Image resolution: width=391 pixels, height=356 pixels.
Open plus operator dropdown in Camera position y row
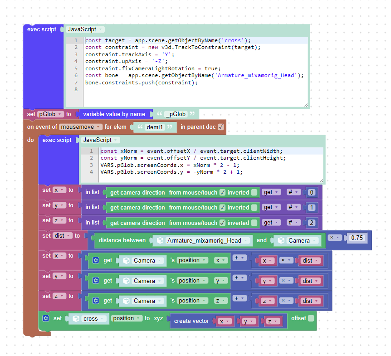[239, 278]
